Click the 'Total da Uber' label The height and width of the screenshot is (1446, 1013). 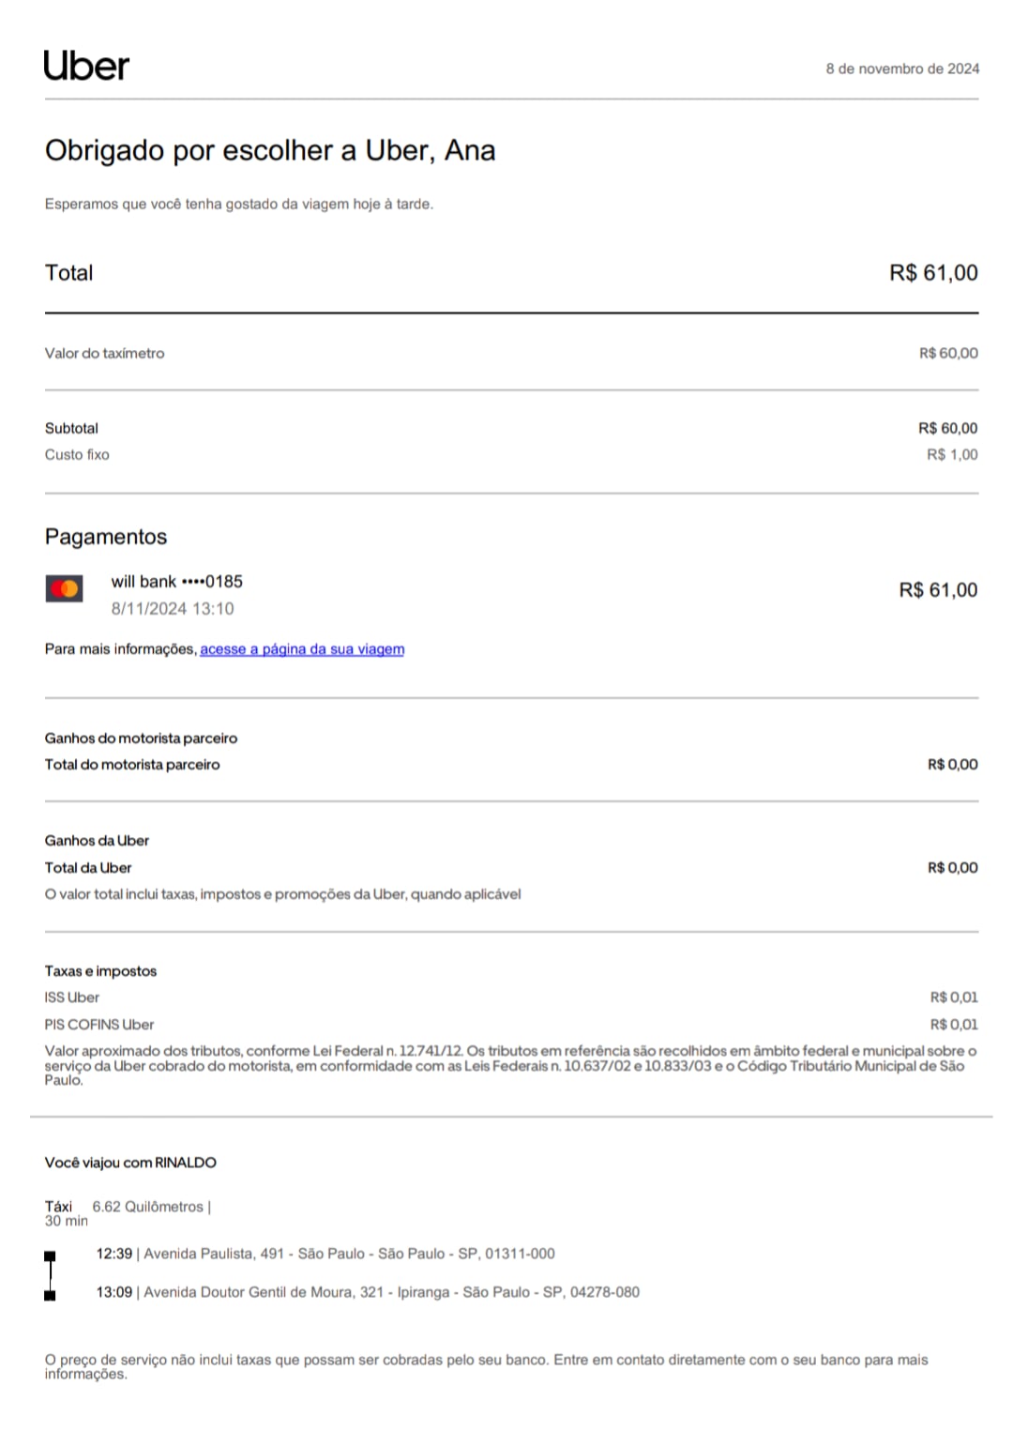[88, 868]
